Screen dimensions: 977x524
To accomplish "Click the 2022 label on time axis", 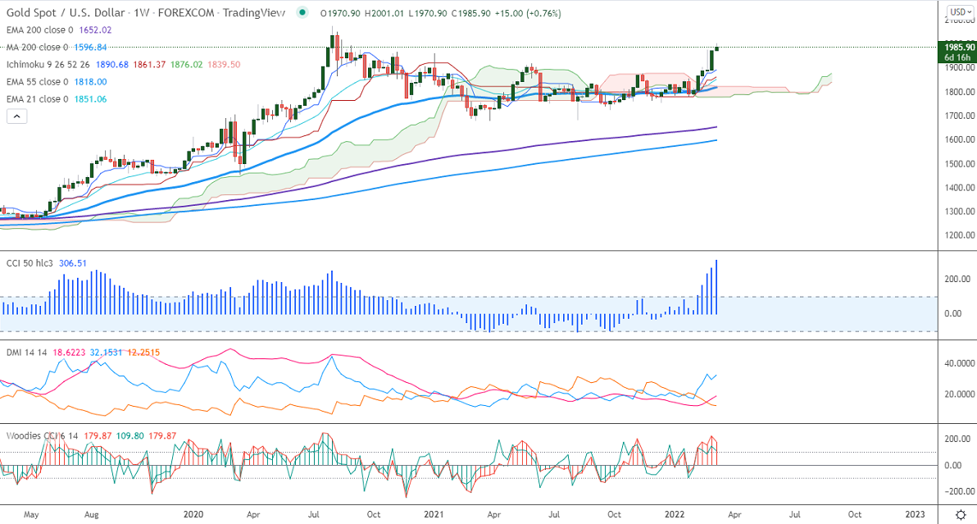I will coord(675,515).
